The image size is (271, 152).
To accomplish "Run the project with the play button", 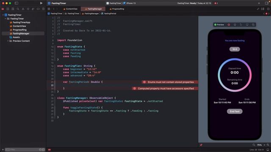I will (41, 3).
